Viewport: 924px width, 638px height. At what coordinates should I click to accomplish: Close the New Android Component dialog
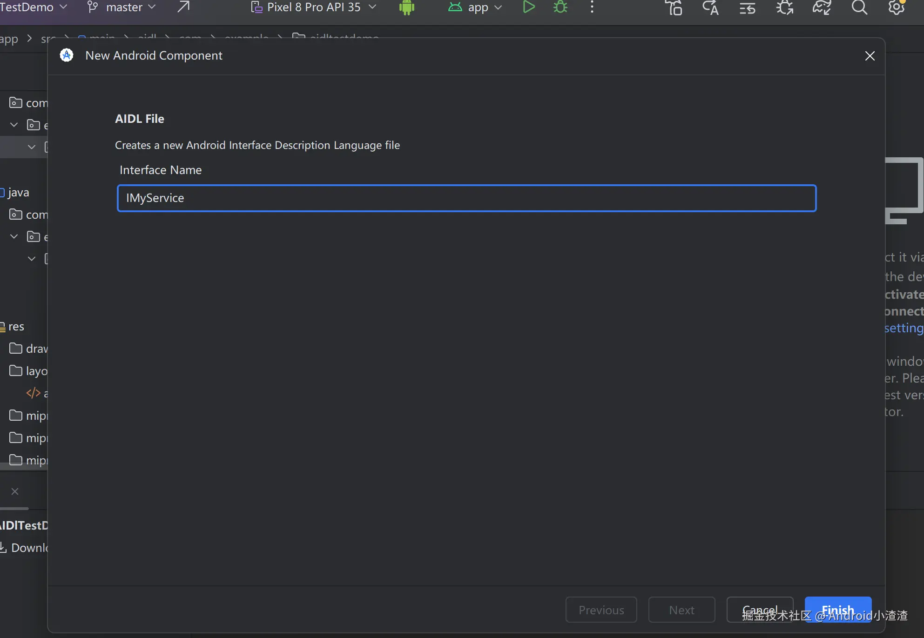click(870, 56)
